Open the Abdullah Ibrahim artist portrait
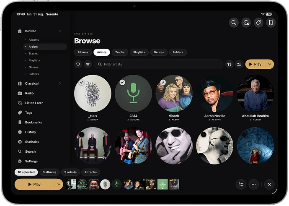 255,94
